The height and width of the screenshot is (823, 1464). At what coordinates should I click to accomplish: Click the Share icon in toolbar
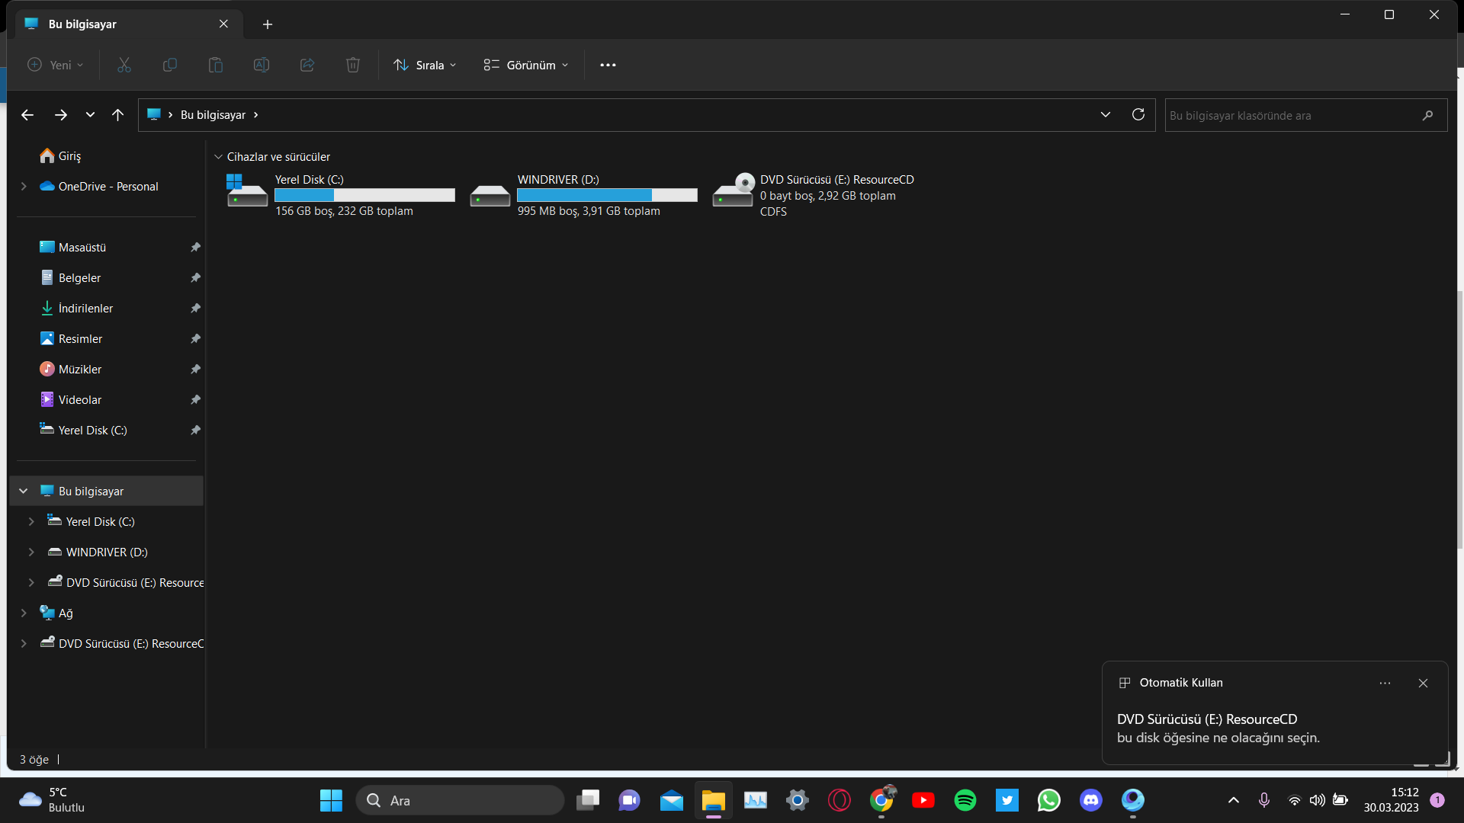point(307,65)
